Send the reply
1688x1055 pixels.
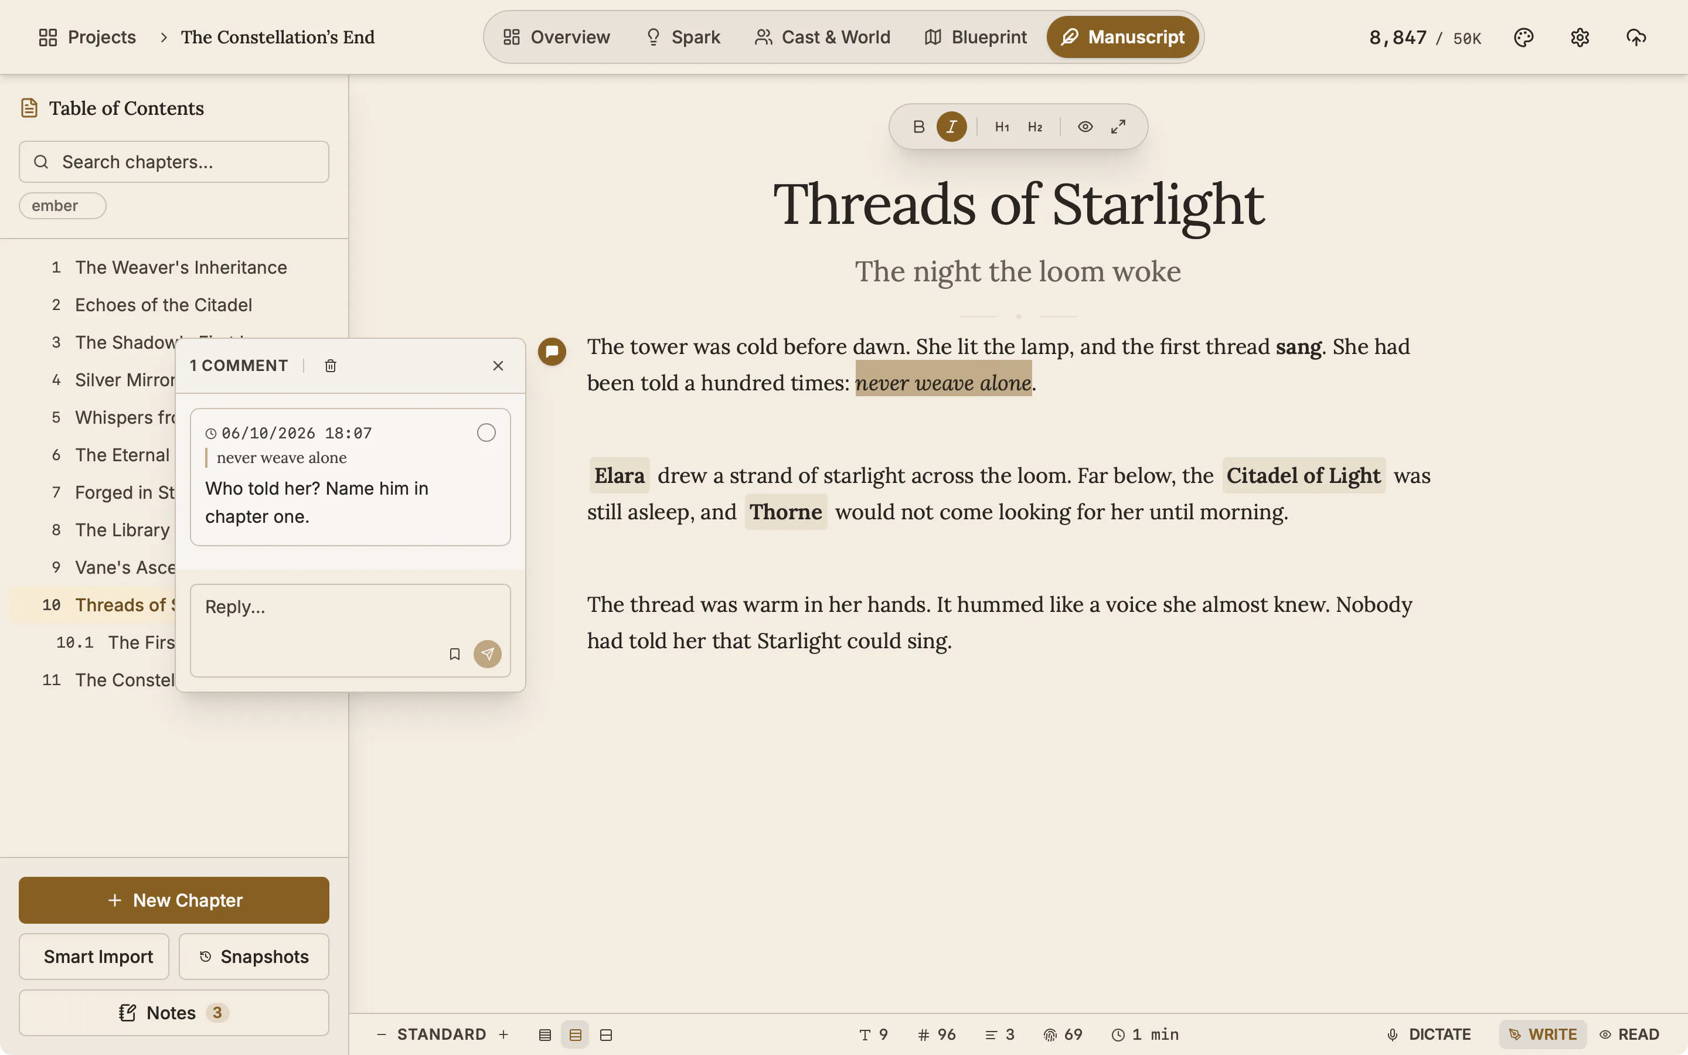point(488,654)
